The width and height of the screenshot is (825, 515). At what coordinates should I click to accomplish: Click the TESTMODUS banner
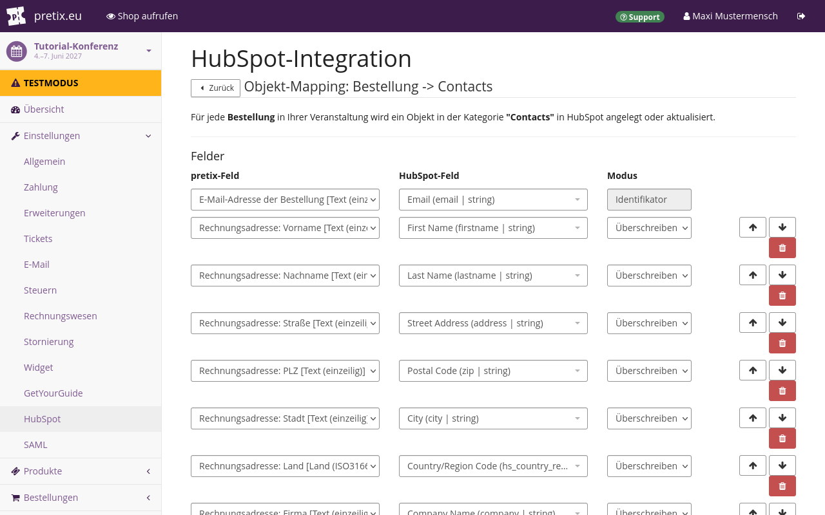pyautogui.click(x=81, y=83)
